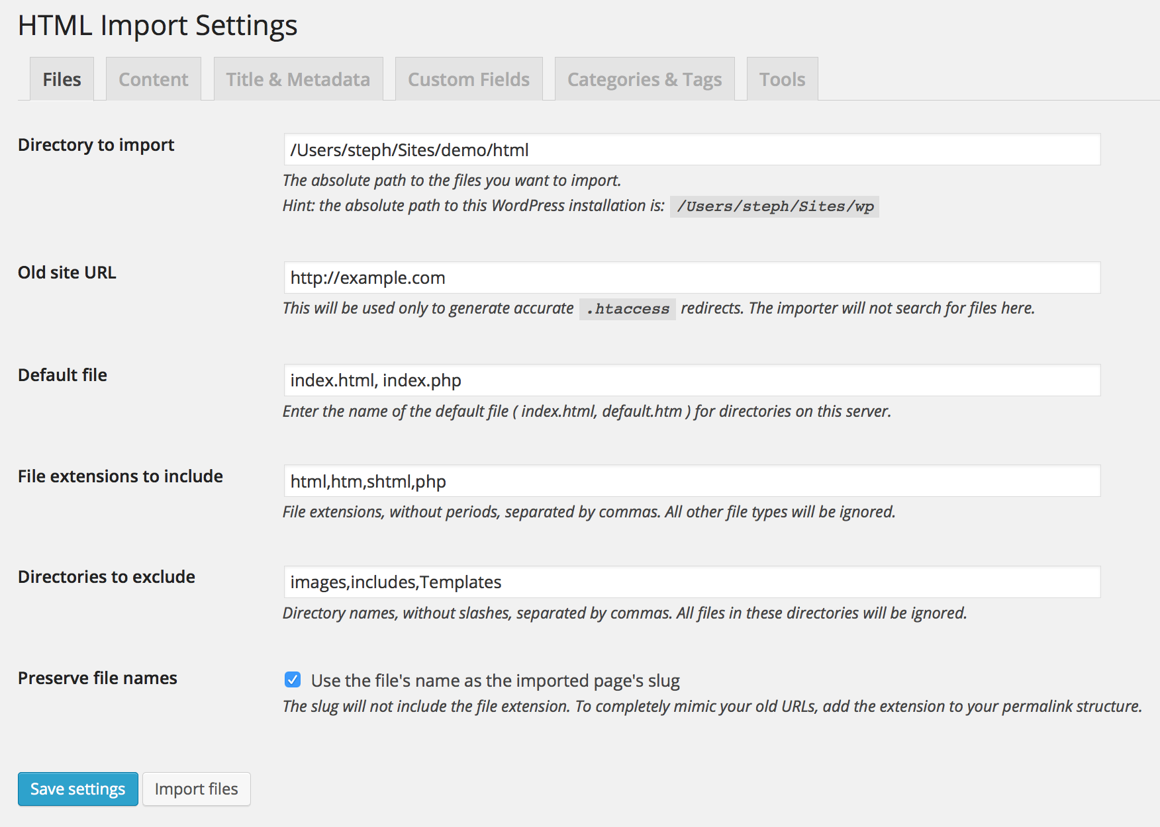The height and width of the screenshot is (827, 1160).
Task: Click the "Use the file's name" checkbox label
Action: pos(495,681)
